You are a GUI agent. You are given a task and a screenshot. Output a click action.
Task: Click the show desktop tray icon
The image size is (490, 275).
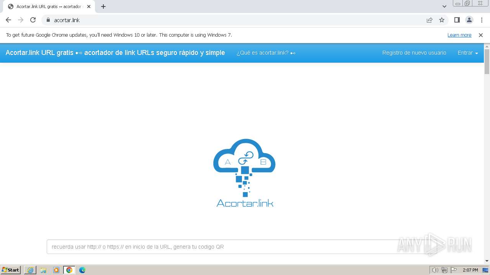click(x=485, y=270)
